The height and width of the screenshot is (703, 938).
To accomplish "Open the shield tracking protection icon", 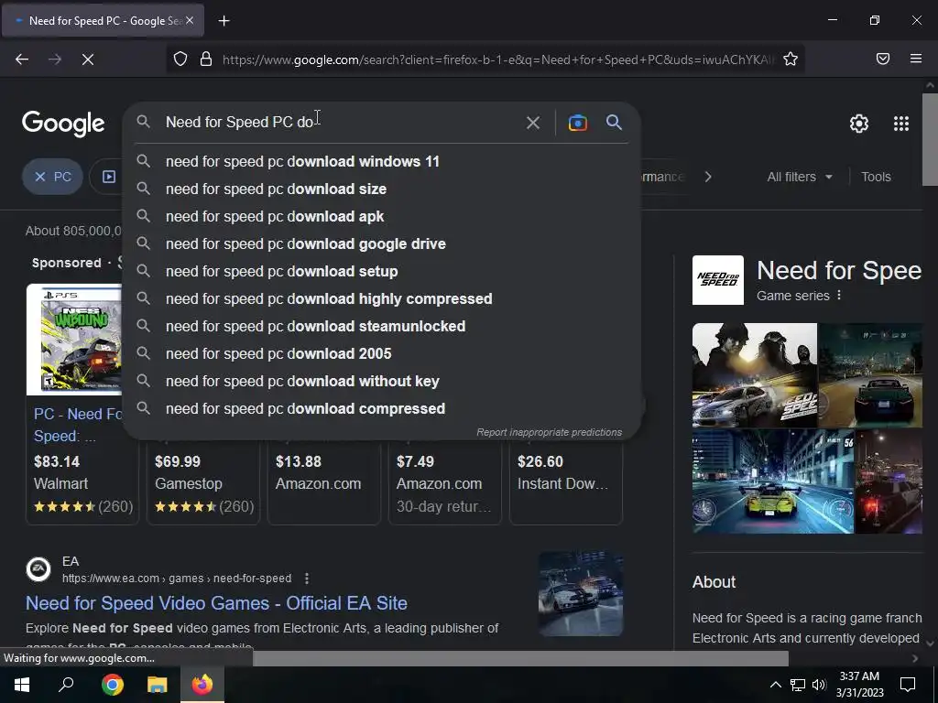I will click(x=180, y=59).
